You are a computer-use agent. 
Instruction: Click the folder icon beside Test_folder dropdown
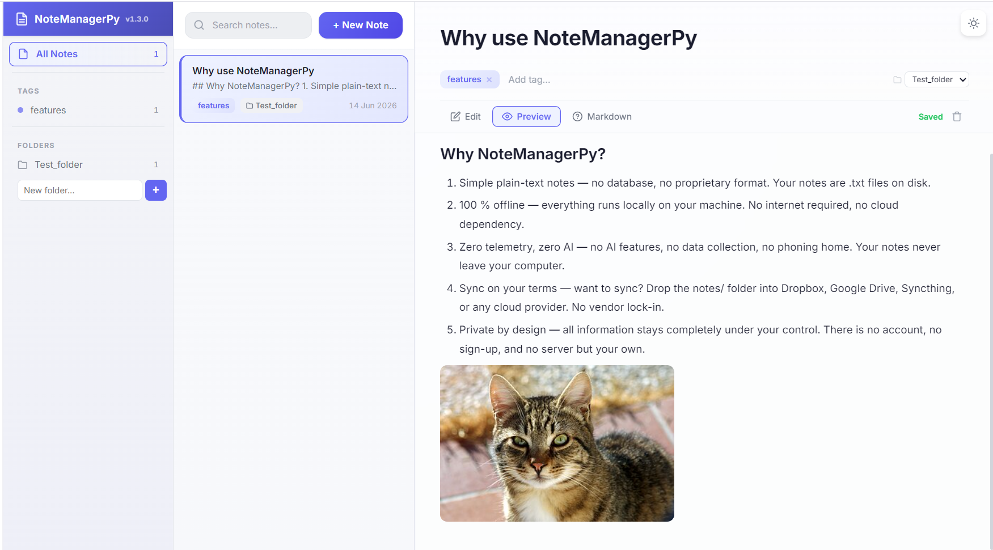pyautogui.click(x=897, y=79)
